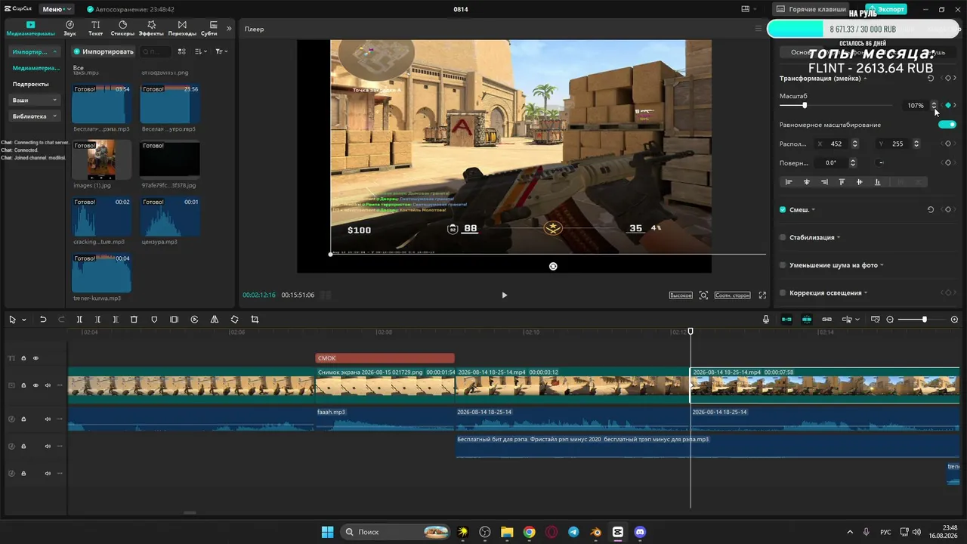Align the clip to the left edge
The width and height of the screenshot is (967, 544).
pyautogui.click(x=789, y=182)
